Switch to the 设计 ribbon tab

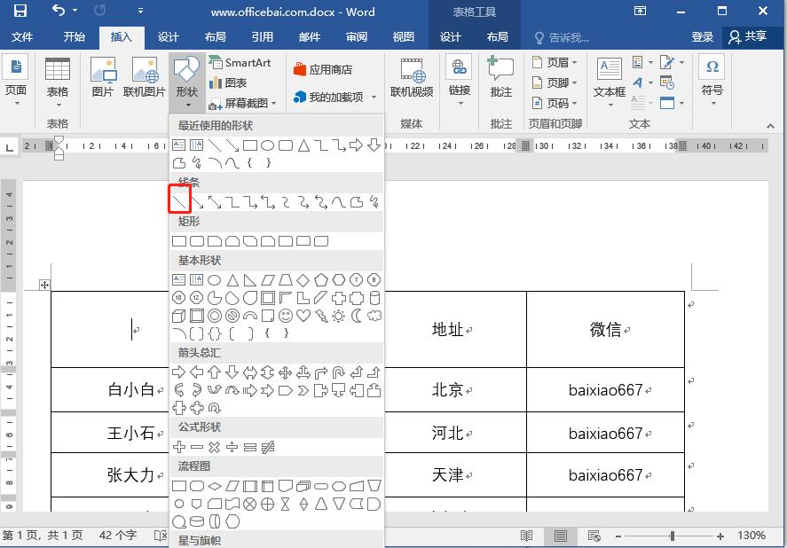[168, 37]
